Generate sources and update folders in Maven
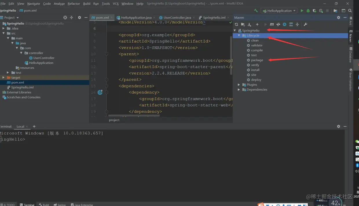 (243, 24)
